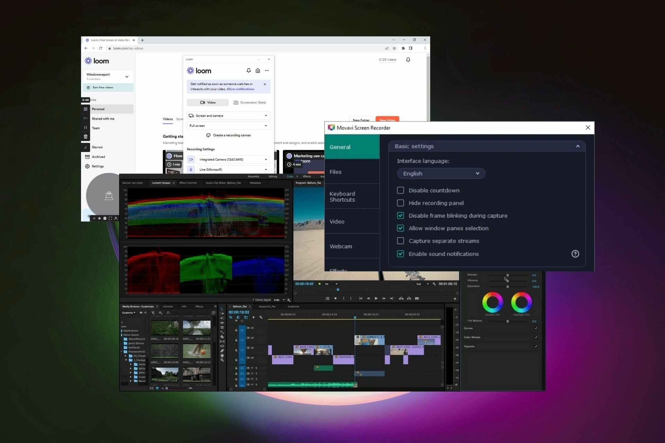Click trash icon on Loom recording bar
The image size is (665, 443).
(86, 137)
